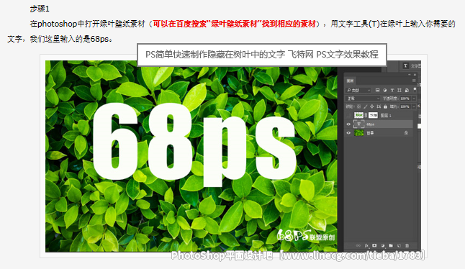Delete layer with trash icon
Screen dimensions: 465x269
tap(407, 245)
